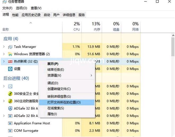The height and width of the screenshot is (137, 175).
Task: Click the Windows 资源管理器 folder icon
Action: point(10,54)
